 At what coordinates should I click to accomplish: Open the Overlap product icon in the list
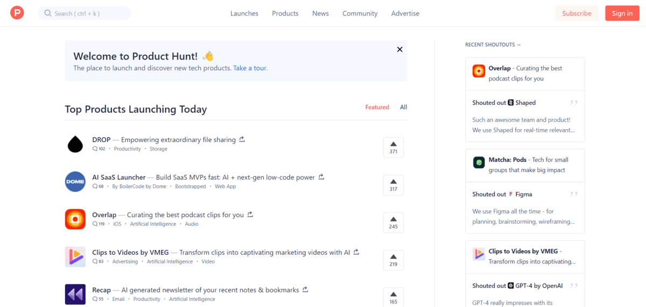(75, 219)
